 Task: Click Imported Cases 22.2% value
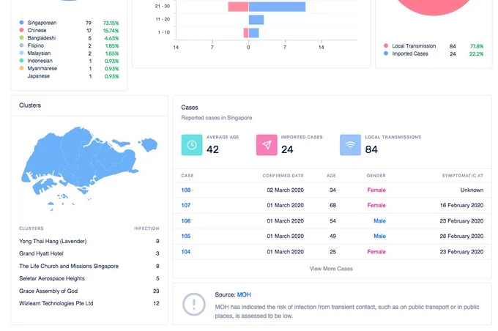click(477, 53)
